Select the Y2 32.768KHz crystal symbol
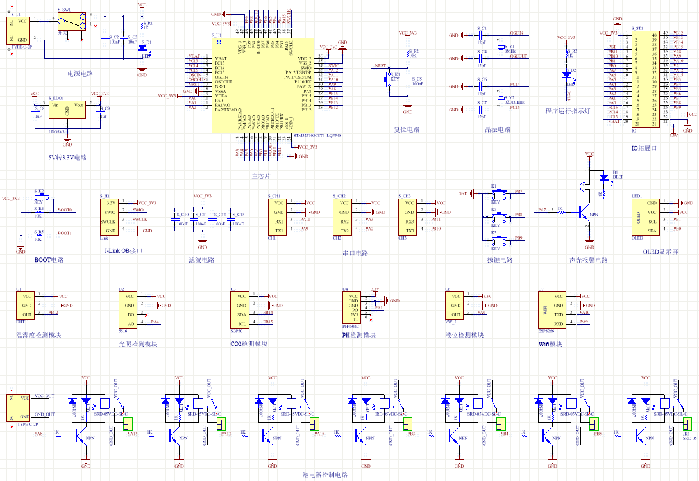Screen dimensions: 699x481 [x=500, y=98]
